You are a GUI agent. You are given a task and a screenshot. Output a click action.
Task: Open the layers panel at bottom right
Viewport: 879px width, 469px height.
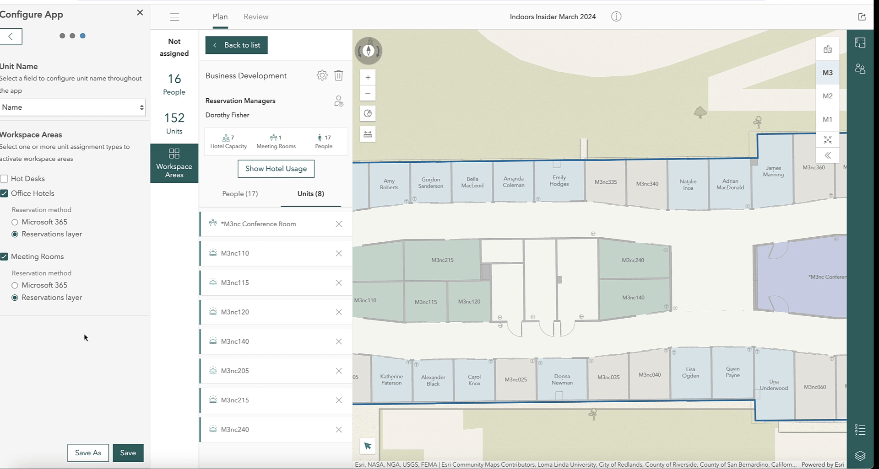861,455
